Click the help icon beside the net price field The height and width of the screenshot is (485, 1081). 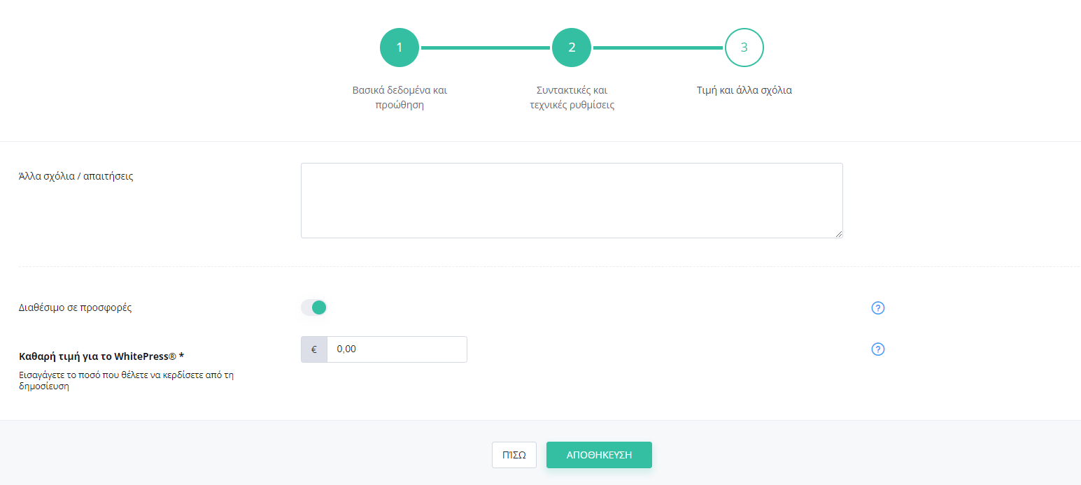point(878,349)
